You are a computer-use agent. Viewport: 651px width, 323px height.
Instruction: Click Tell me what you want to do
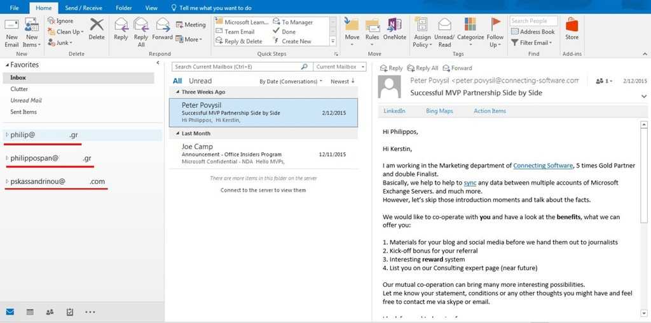point(211,8)
